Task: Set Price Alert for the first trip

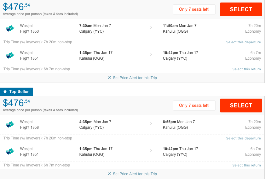Action: point(135,78)
